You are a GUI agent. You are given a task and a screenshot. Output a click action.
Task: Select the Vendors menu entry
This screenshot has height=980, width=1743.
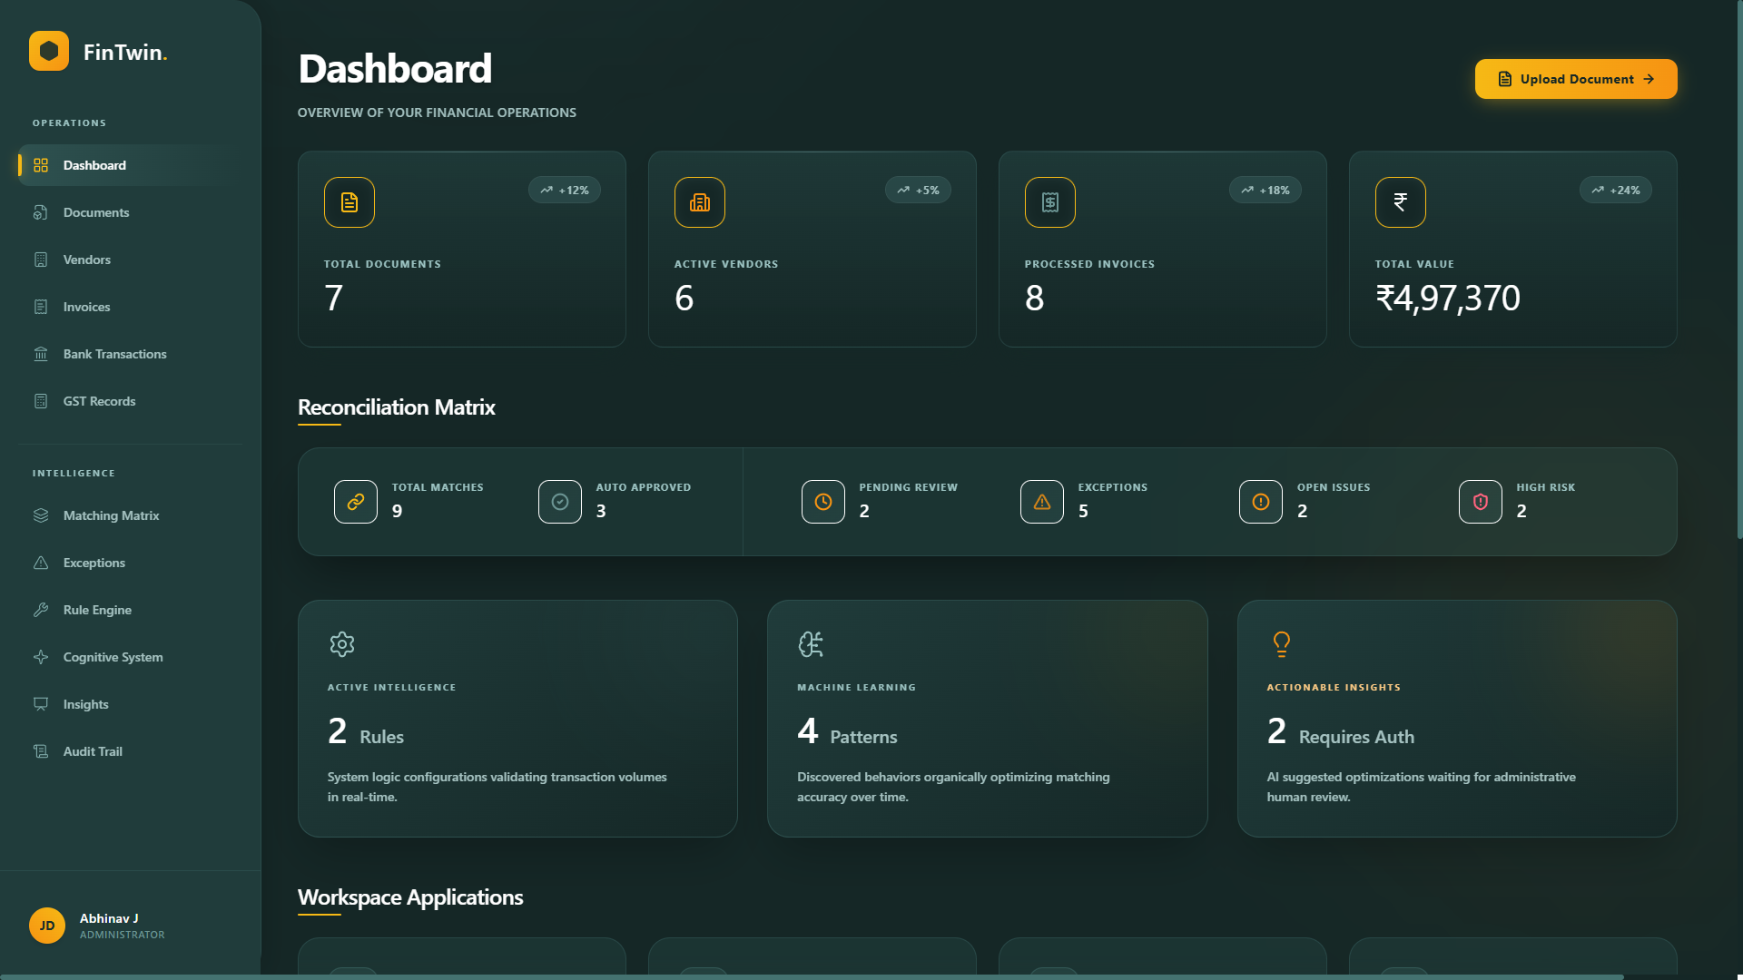[x=86, y=260]
